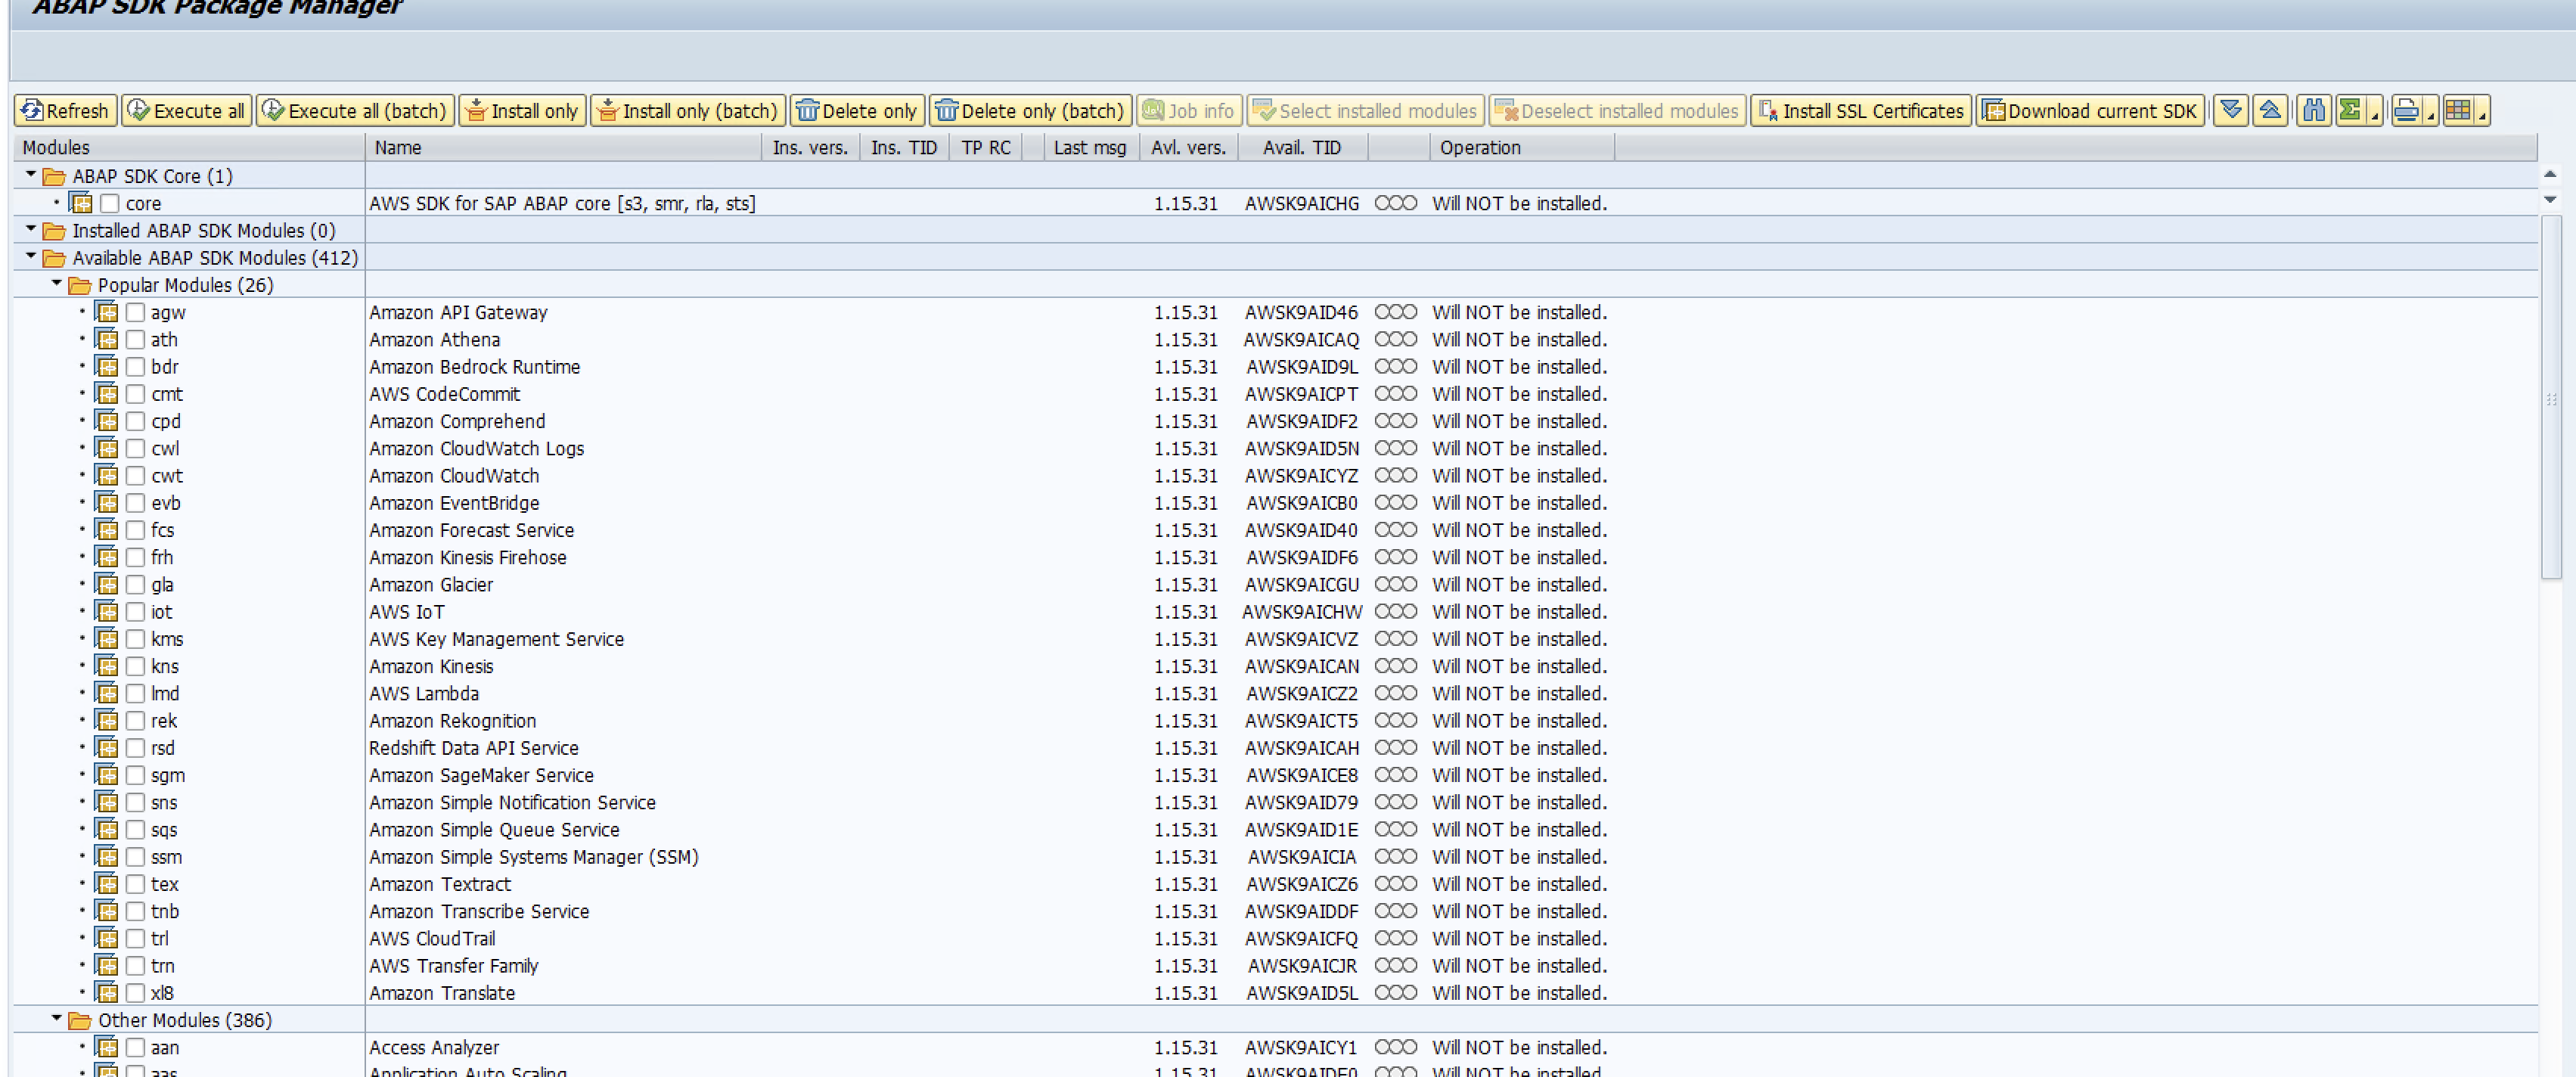The image size is (2576, 1077).
Task: Click Execute all (batch) in the toolbar
Action: (355, 110)
